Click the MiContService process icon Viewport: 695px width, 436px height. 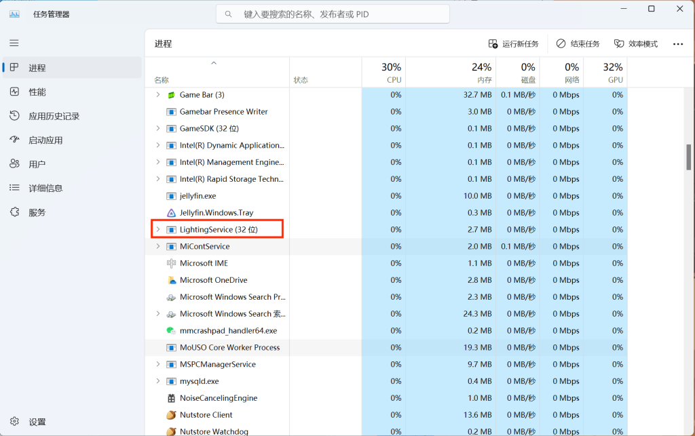[x=171, y=247]
